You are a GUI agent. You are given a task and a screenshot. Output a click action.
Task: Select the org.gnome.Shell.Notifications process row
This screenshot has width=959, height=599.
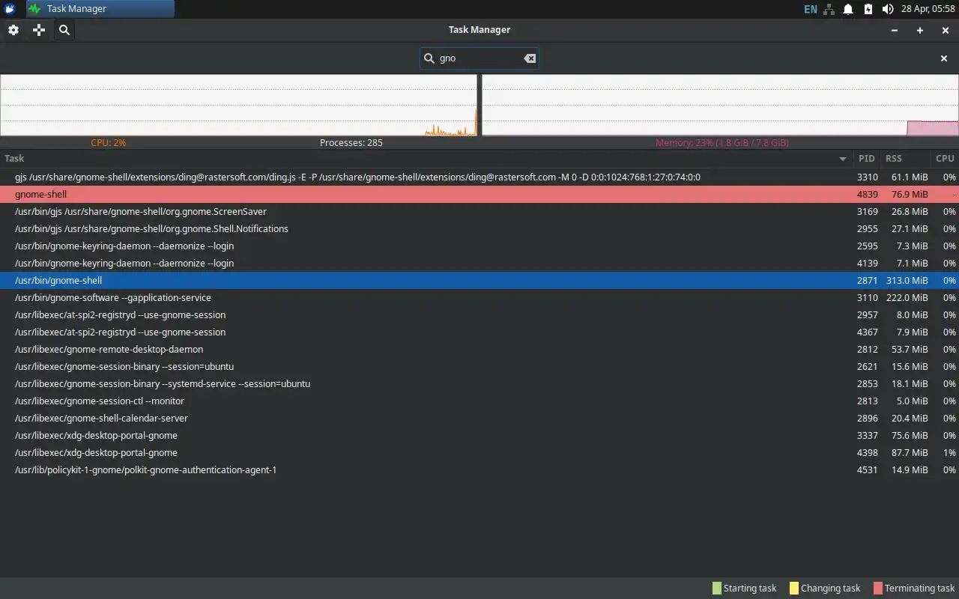click(479, 229)
